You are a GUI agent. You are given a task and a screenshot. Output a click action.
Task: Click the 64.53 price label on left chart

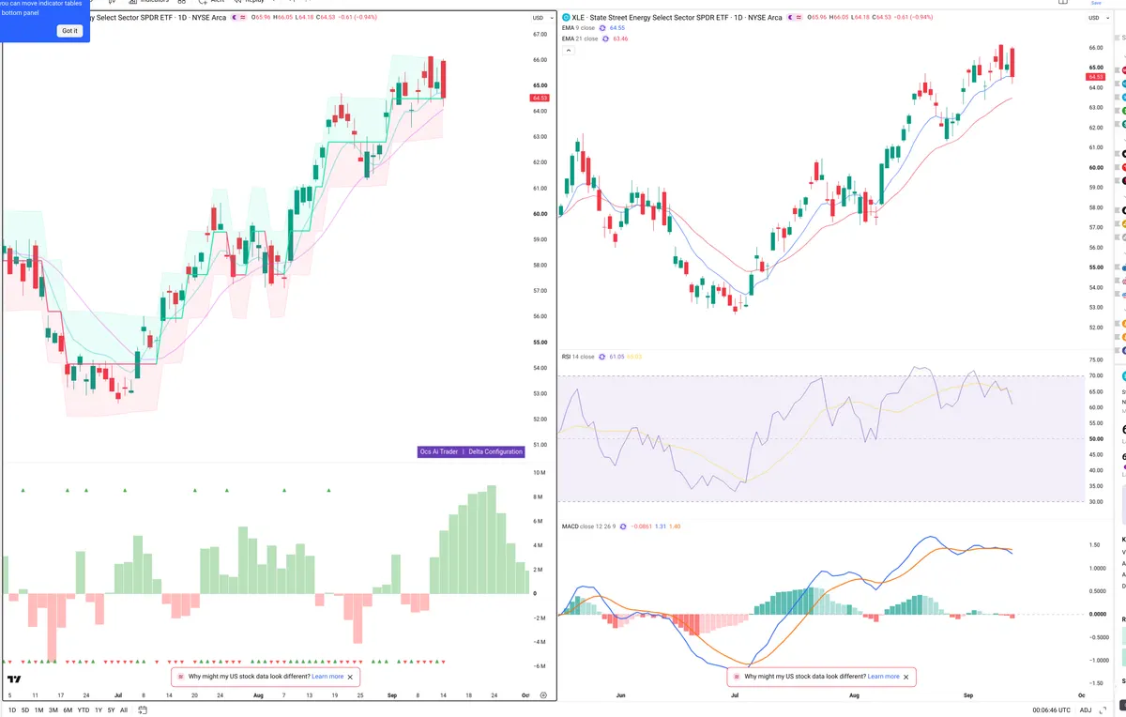point(540,98)
